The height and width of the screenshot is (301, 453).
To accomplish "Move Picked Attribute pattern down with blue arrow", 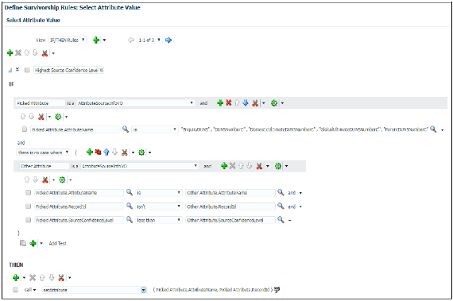I will [x=246, y=102].
